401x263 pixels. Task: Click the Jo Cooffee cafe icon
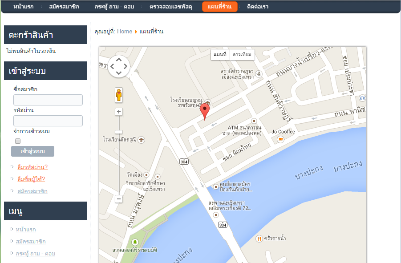(280, 139)
